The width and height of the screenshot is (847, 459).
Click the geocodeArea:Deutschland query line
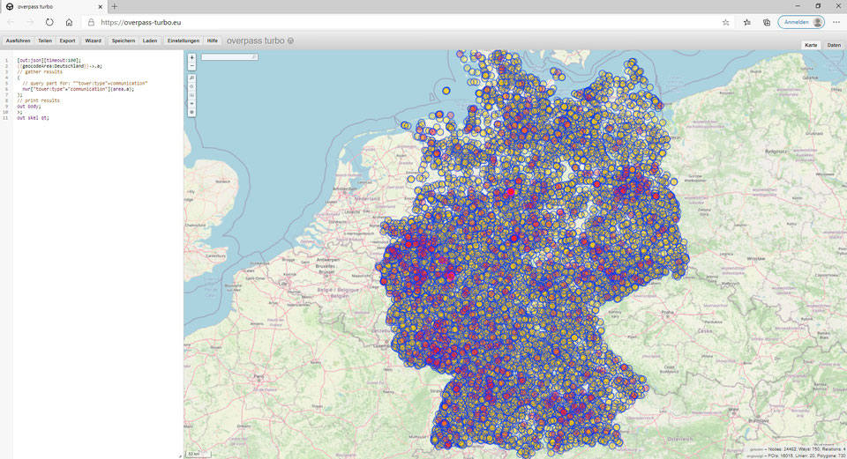point(59,66)
